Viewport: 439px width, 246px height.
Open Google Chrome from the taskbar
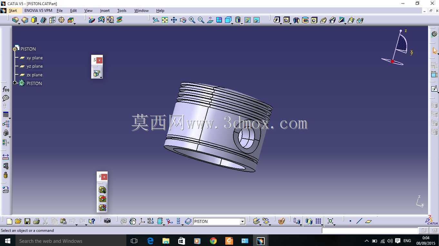tap(213, 241)
